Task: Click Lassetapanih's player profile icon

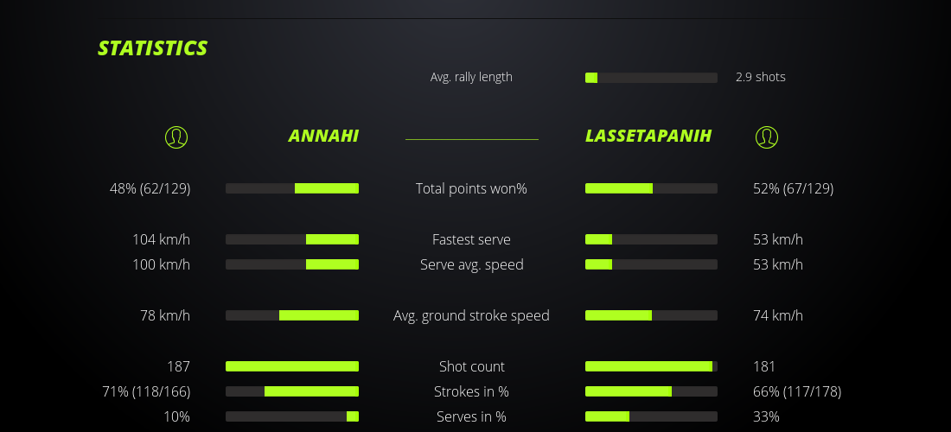Action: pos(766,137)
